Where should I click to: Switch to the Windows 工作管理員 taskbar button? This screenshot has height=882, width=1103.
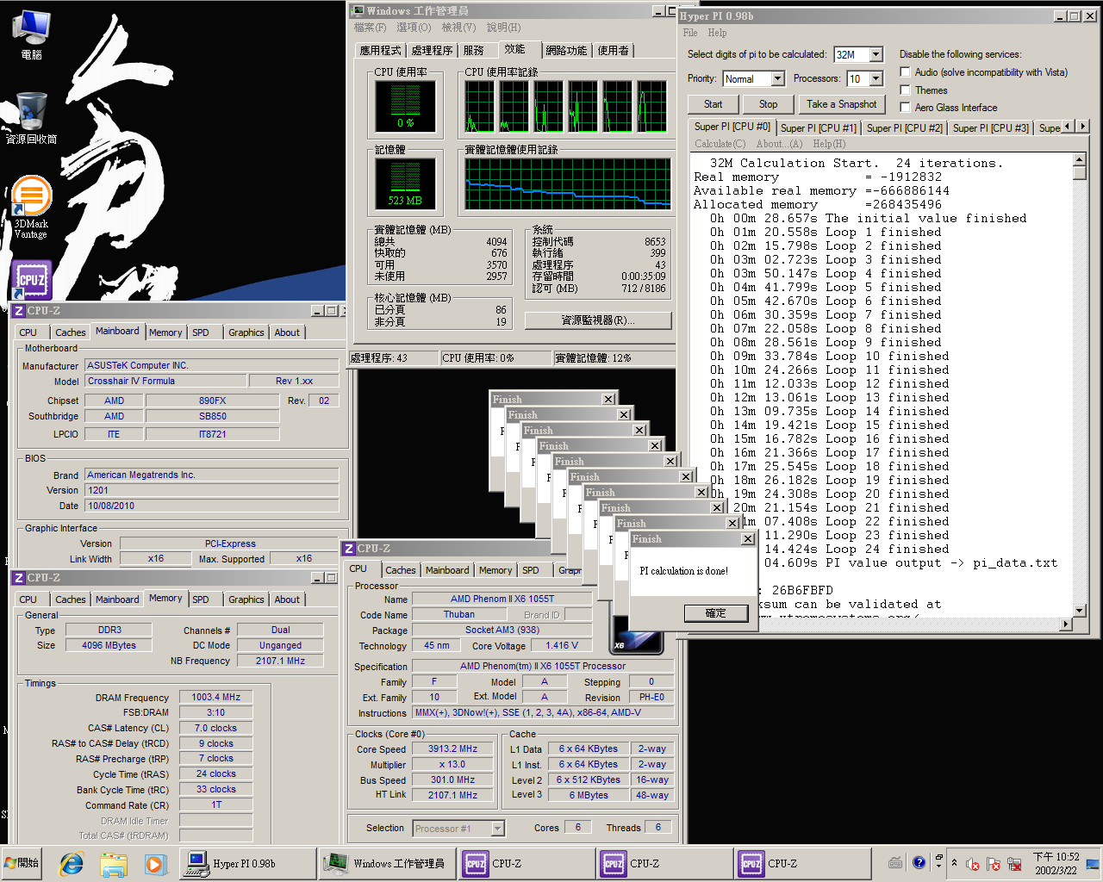coord(386,863)
